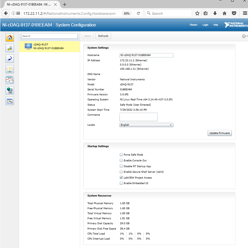Enable Secure Shell Server (sshd)

click(121, 172)
